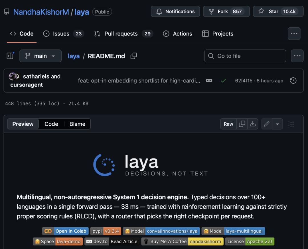
Task: Copy the README.md file path
Action: point(134,56)
